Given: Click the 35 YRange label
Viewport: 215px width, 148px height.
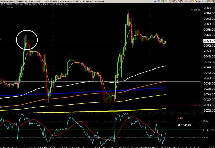Looking at the screenshot, I should (x=184, y=125).
